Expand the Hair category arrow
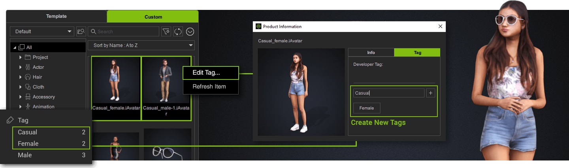 [21, 77]
